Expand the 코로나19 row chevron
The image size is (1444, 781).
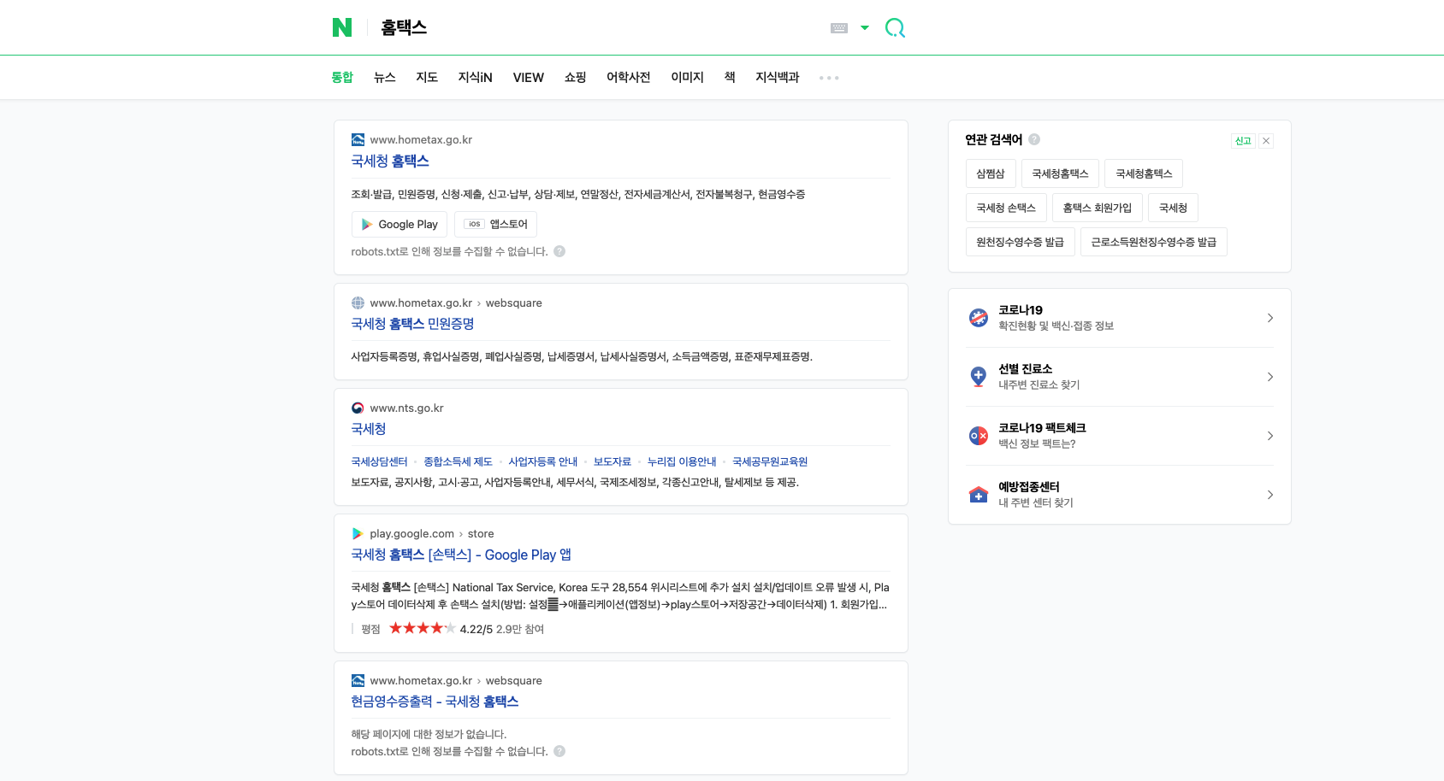point(1270,318)
